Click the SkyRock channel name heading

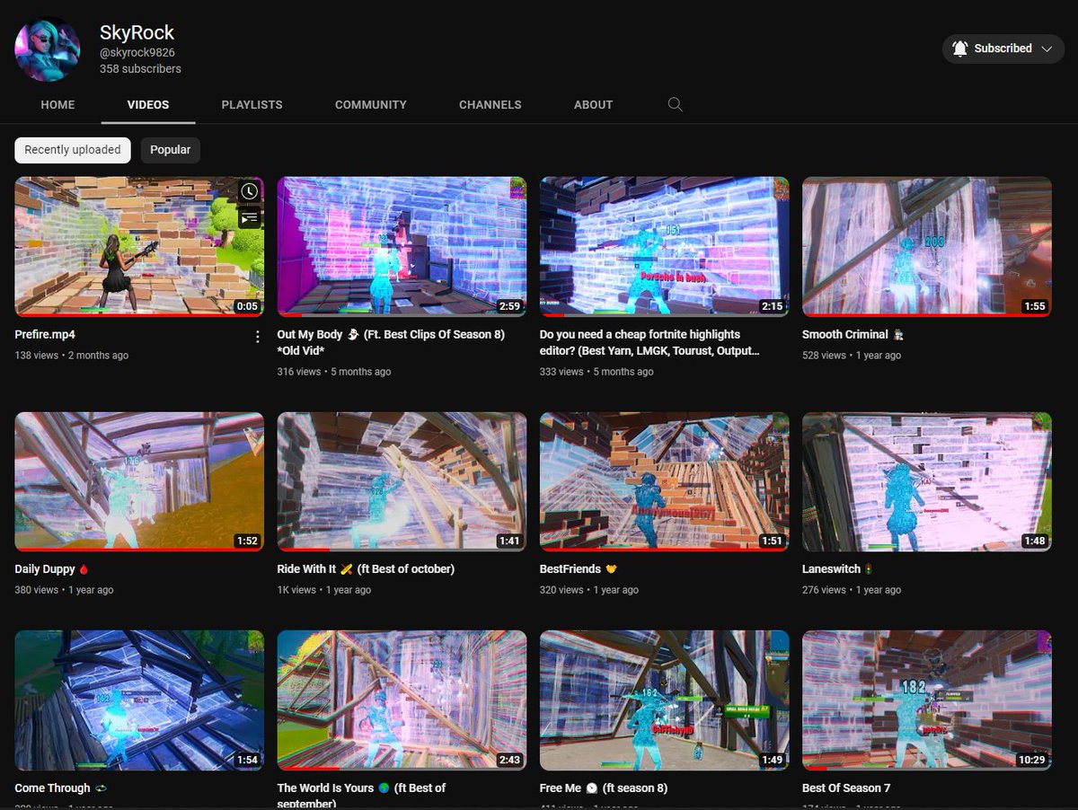coord(137,33)
